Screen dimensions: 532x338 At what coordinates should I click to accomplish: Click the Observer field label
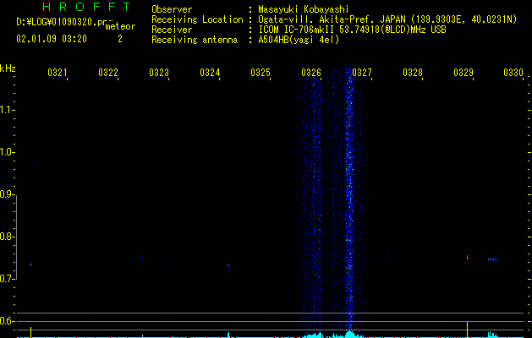click(172, 9)
